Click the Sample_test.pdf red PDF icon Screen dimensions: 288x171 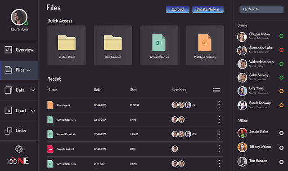50,149
